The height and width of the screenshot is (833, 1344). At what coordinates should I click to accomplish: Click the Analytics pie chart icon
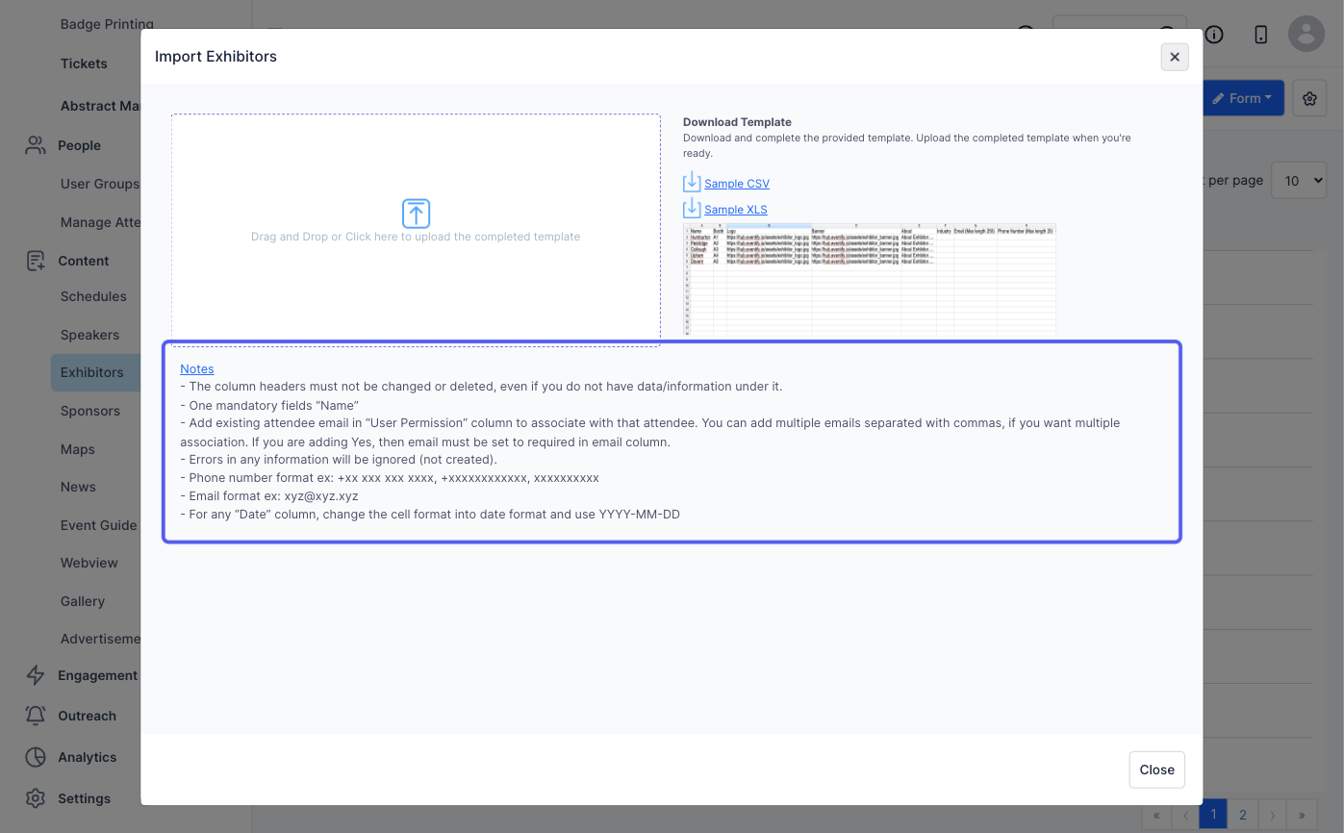coord(36,757)
